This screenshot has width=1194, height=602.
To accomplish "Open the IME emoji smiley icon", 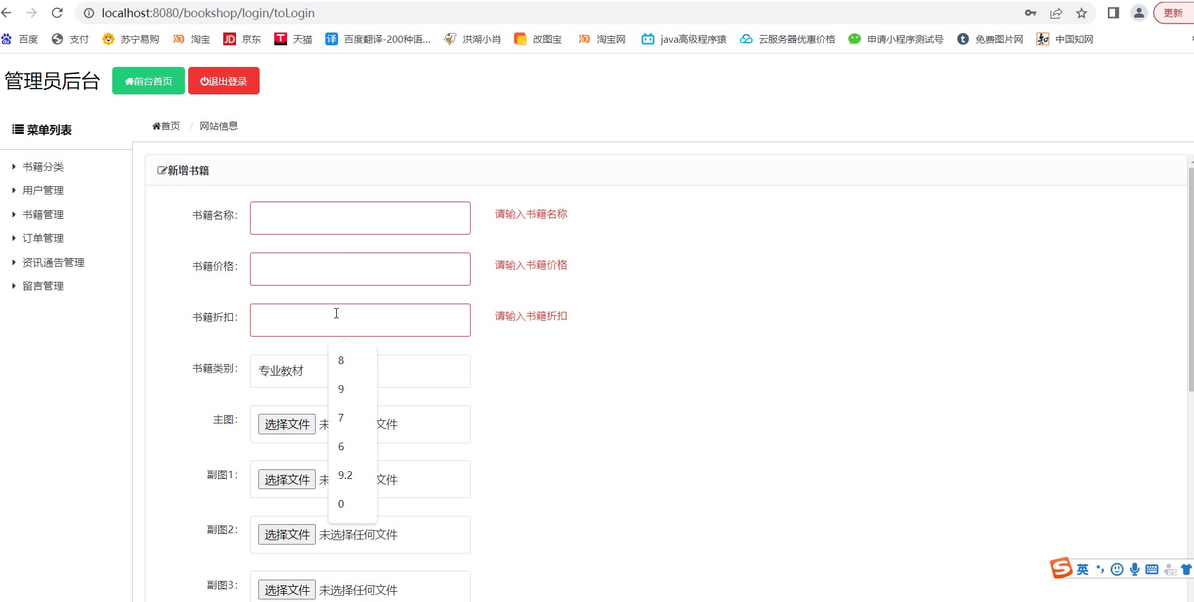I will (x=1117, y=569).
